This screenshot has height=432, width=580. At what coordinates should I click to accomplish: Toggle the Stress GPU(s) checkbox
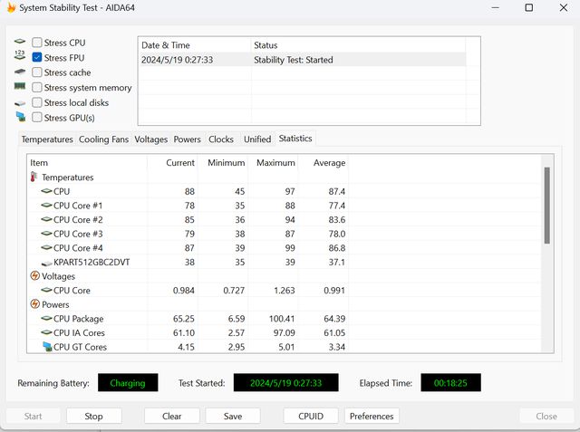pos(37,117)
